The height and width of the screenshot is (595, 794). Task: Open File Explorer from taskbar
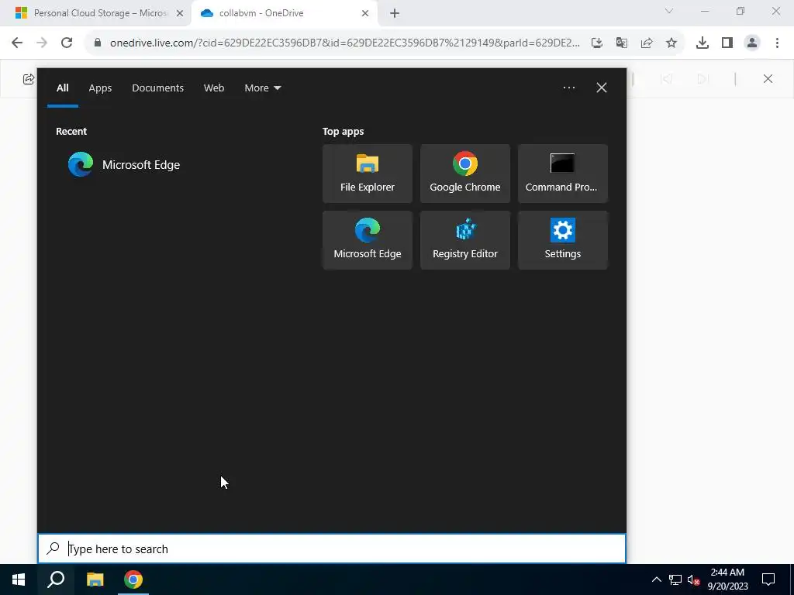tap(95, 580)
